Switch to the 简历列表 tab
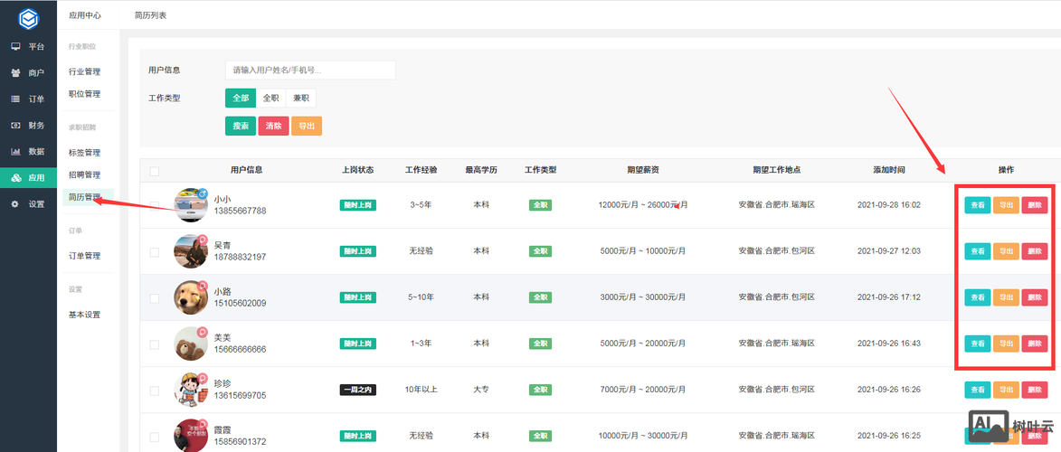 pos(150,15)
